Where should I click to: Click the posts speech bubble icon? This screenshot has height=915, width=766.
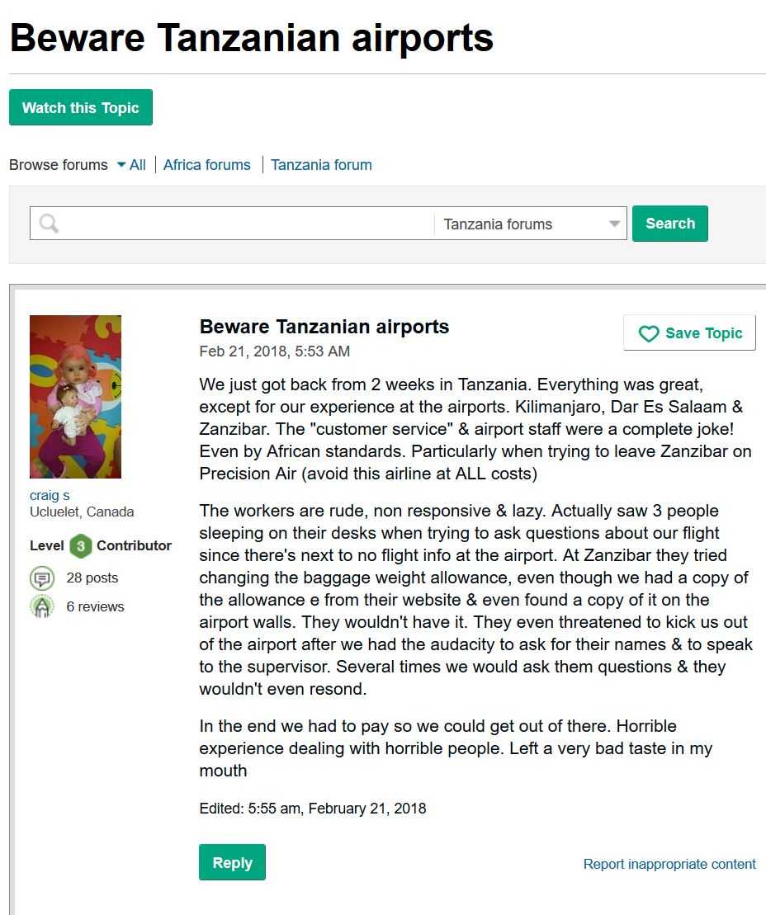coord(42,578)
